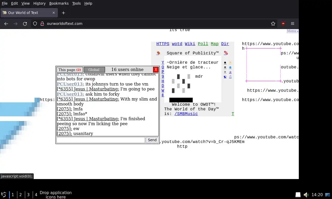
Task: Open the Tools menu
Action: [x=76, y=3]
